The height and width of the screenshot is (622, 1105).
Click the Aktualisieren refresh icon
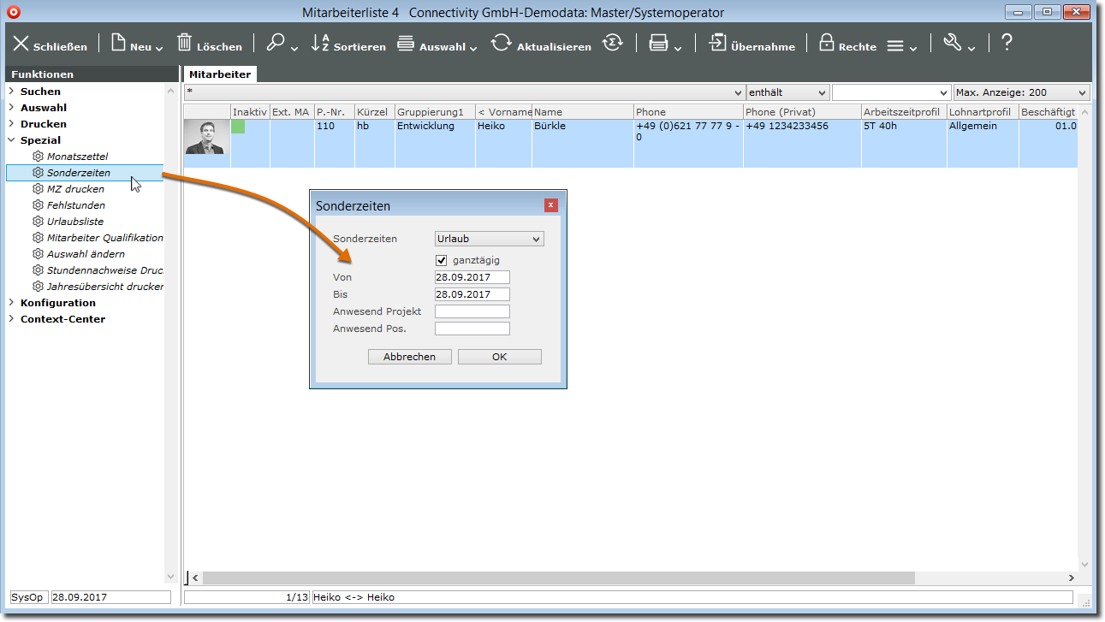pos(501,44)
